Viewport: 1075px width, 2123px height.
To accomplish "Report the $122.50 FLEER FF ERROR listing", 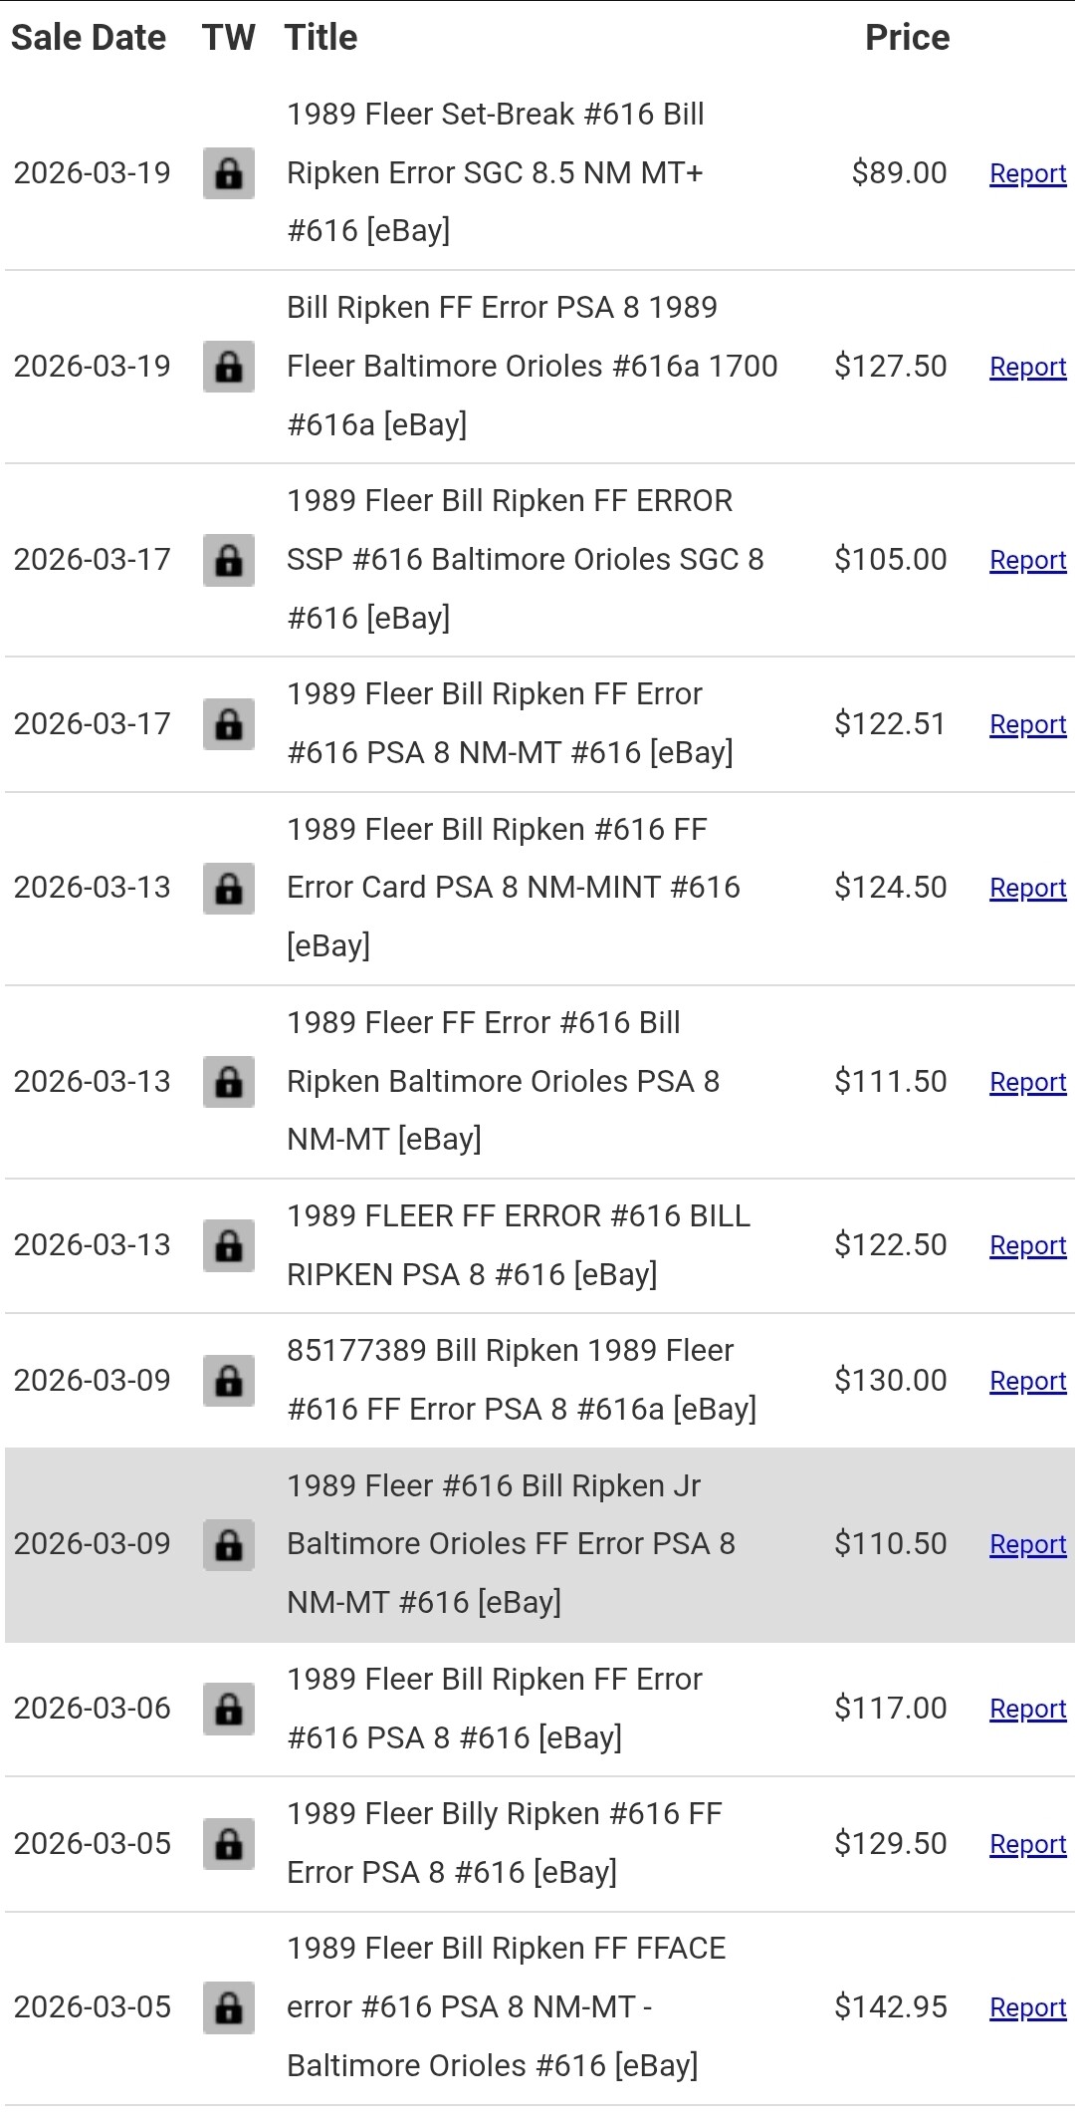I will click(x=1028, y=1245).
